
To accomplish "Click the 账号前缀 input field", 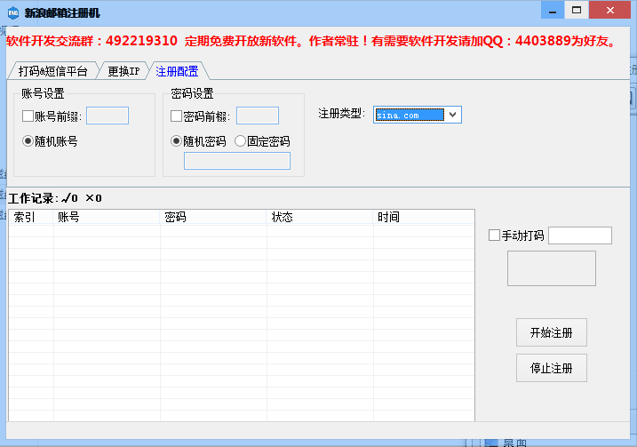I will (x=107, y=116).
